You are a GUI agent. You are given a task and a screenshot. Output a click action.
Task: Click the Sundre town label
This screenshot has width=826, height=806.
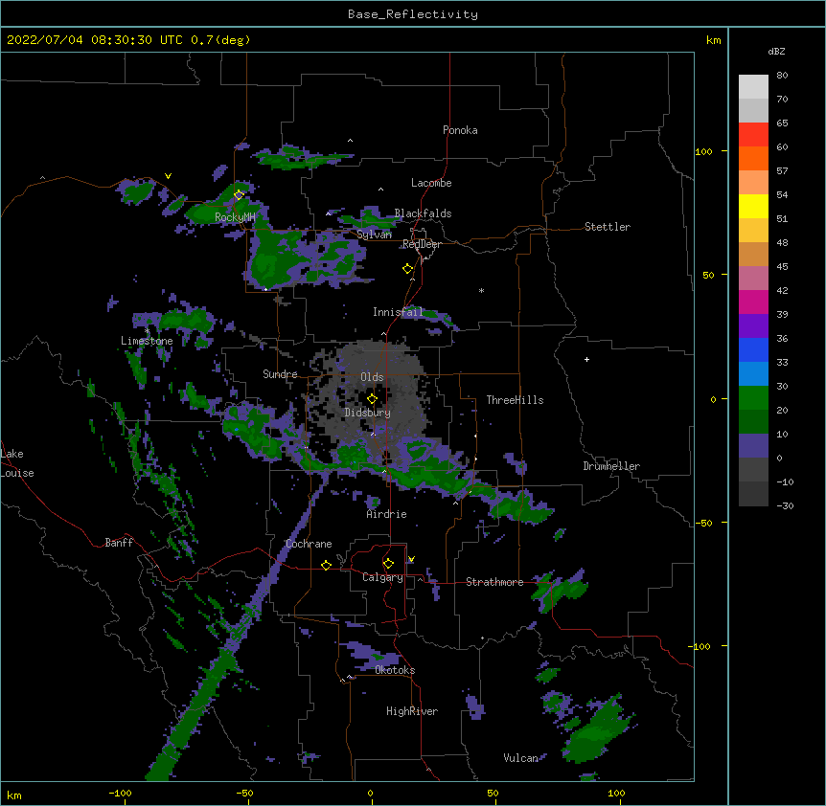280,374
